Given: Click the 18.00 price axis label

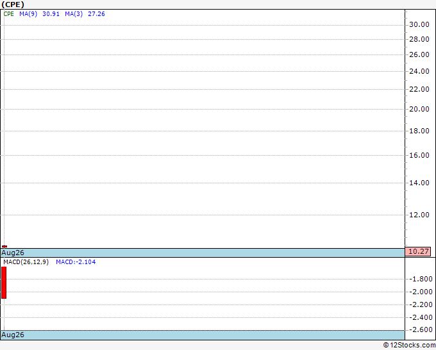Looking at the screenshot, I should point(419,131).
